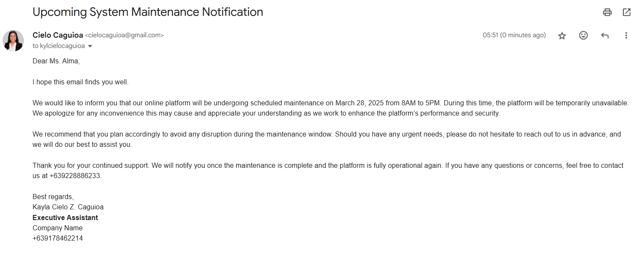Click the bold Executive Assistant title
Image resolution: width=638 pixels, height=262 pixels.
65,217
